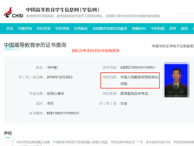Click the search box in the header
The width and height of the screenshot is (194, 146).
(186, 17)
